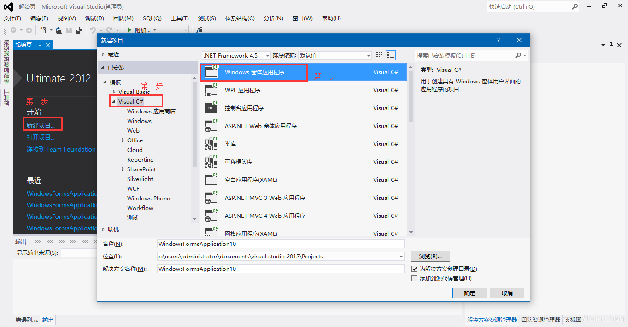Screen dimensions: 628x327
Task: Close the 起始页 tab
Action: click(47, 45)
